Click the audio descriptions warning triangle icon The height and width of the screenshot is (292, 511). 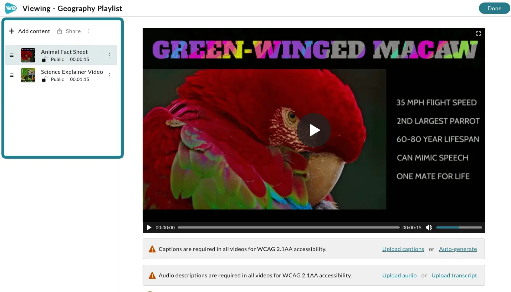pos(152,275)
